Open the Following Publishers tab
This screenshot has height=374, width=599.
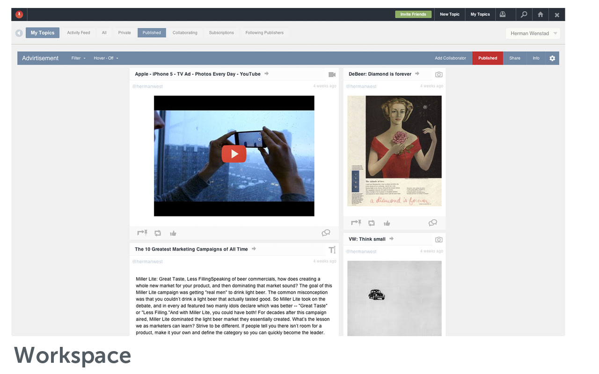coord(264,33)
